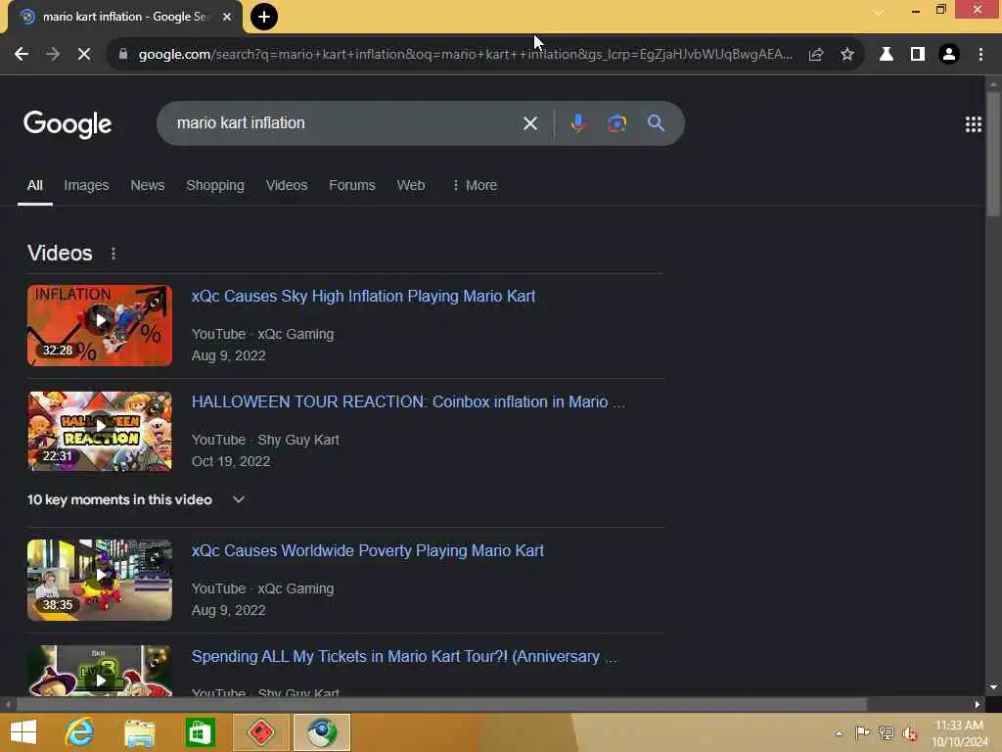Image resolution: width=1002 pixels, height=752 pixels.
Task: Click the forward navigation arrow
Action: 53,55
